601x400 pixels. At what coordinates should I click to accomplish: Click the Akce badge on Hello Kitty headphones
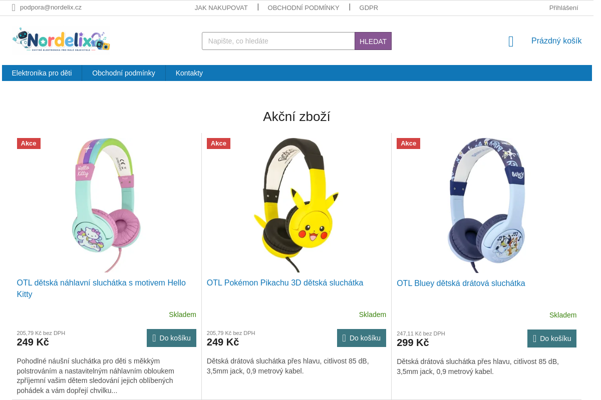click(x=29, y=143)
